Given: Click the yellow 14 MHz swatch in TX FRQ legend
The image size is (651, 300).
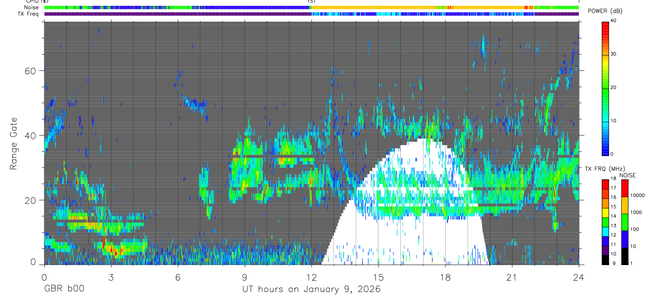Looking at the screenshot, I should 605,213.
